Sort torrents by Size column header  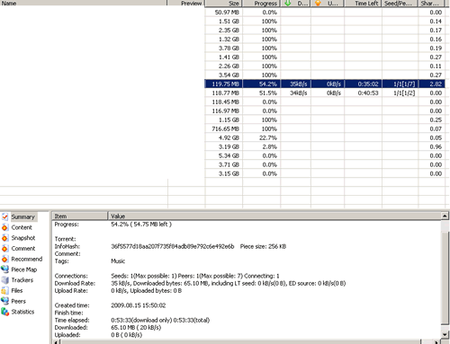(x=223, y=4)
